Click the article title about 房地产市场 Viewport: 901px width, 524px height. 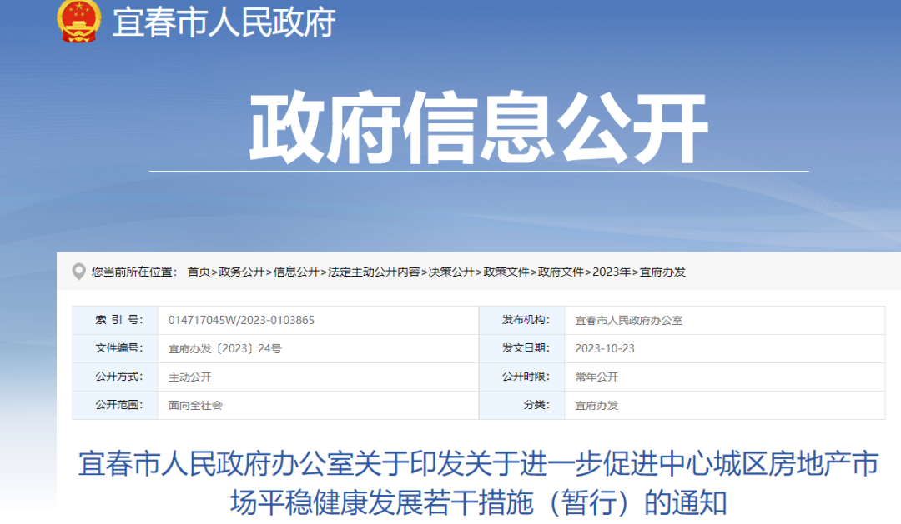pyautogui.click(x=479, y=483)
